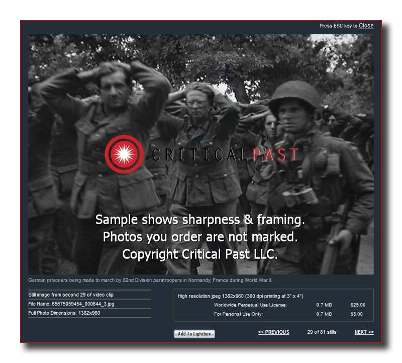Click the $5.00 price
The height and width of the screenshot is (363, 402).
357,314
